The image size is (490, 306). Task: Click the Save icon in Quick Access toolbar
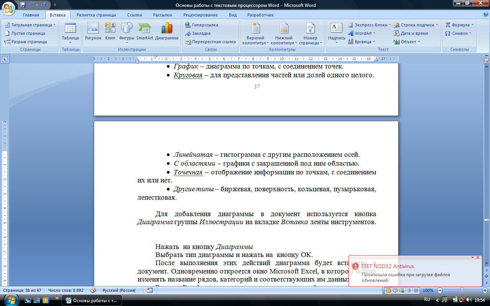[x=23, y=5]
